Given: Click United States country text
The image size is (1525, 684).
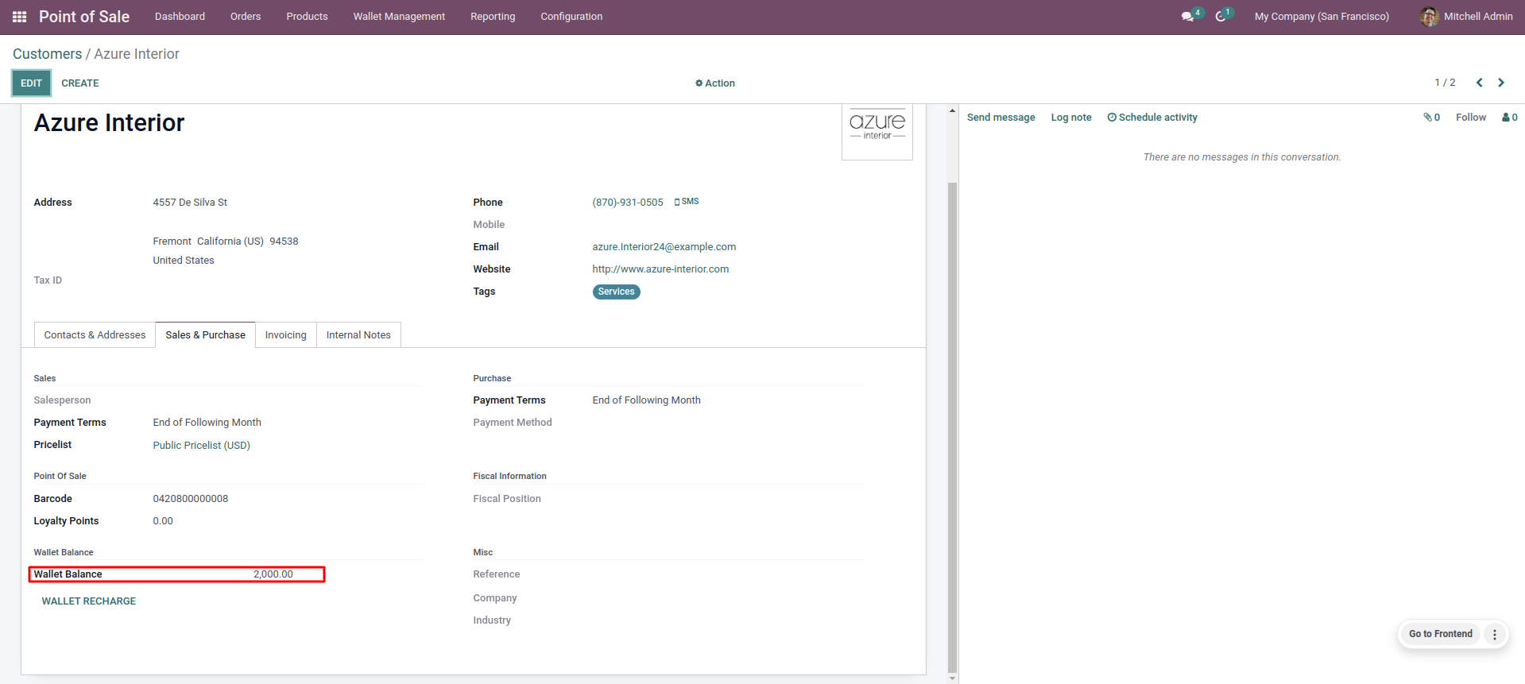Looking at the screenshot, I should [x=184, y=261].
